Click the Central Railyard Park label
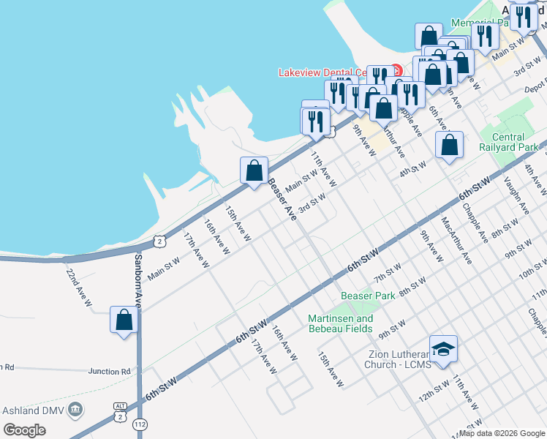 pyautogui.click(x=509, y=142)
